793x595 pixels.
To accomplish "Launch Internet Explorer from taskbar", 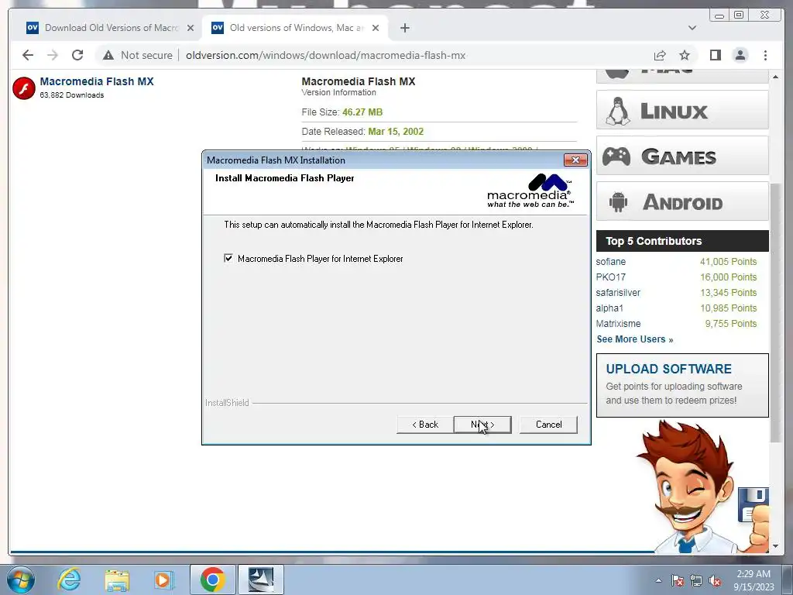I will [69, 580].
